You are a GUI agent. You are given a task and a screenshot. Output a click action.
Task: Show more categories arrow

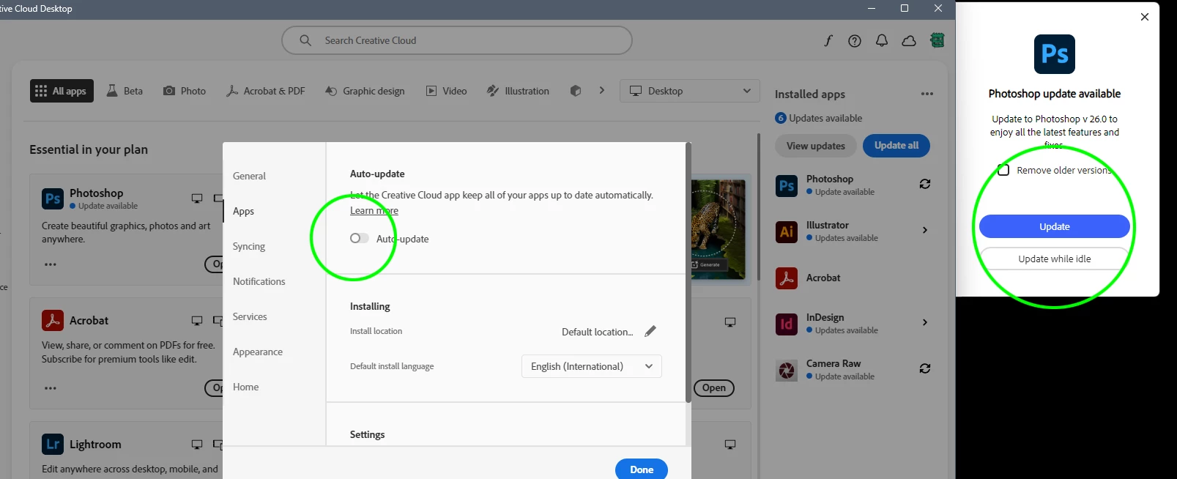(x=602, y=91)
